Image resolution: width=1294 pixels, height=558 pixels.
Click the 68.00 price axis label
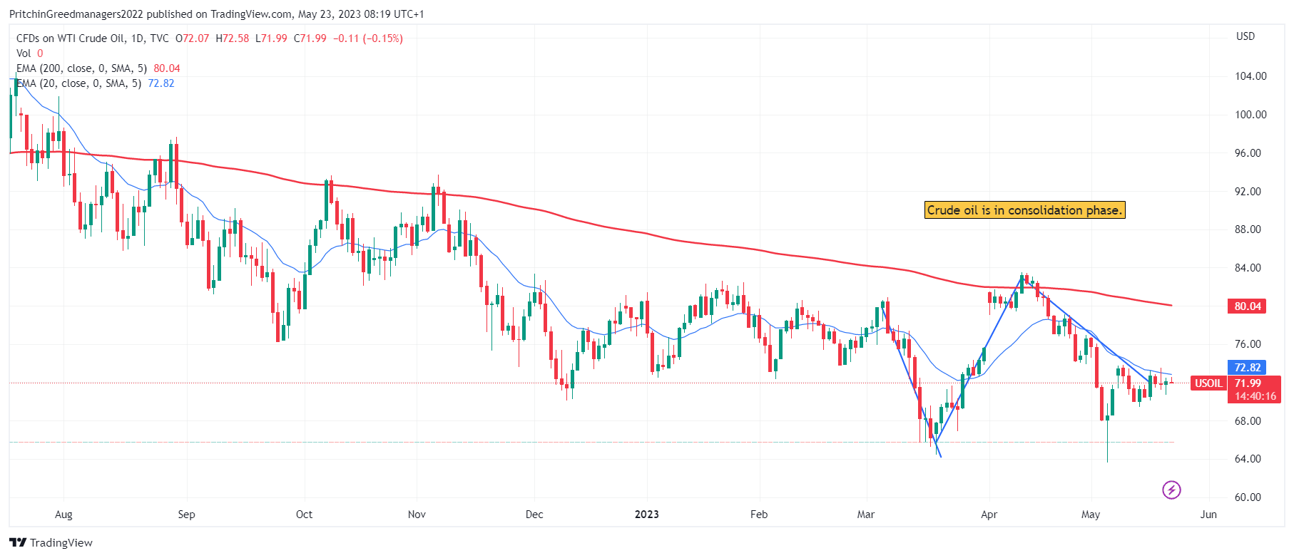[x=1248, y=421]
